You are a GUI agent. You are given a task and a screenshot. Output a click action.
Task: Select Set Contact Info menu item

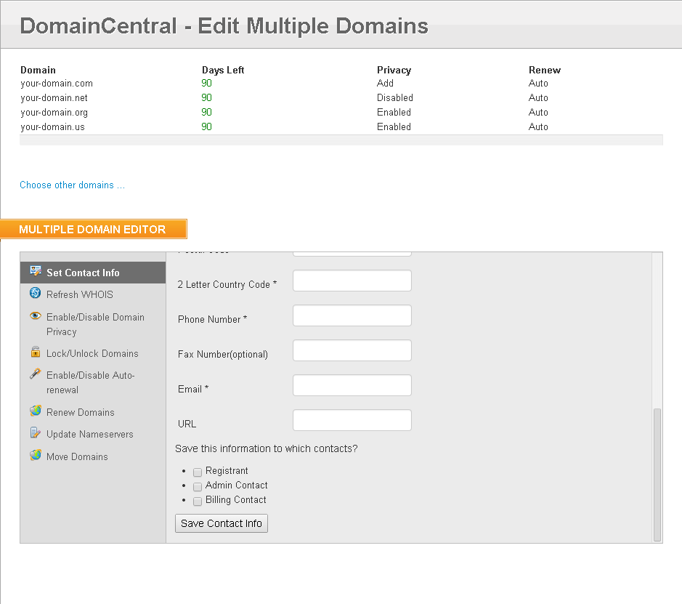pyautogui.click(x=93, y=273)
